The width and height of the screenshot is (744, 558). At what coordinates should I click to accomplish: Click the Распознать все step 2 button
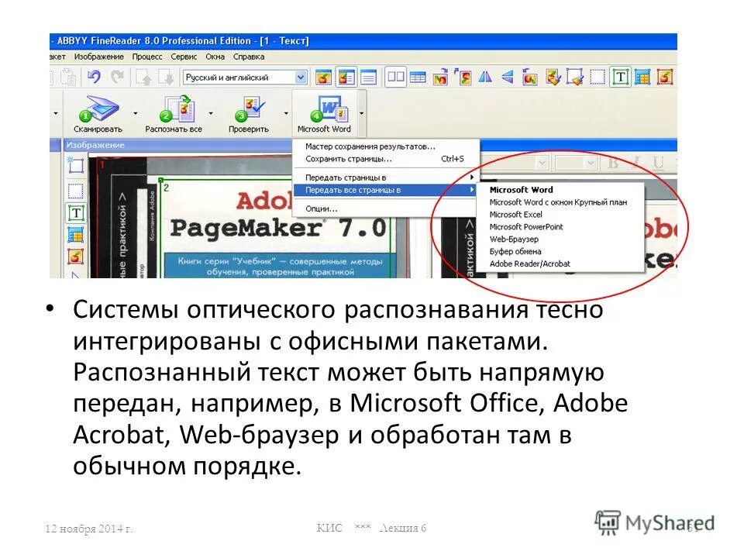(173, 113)
